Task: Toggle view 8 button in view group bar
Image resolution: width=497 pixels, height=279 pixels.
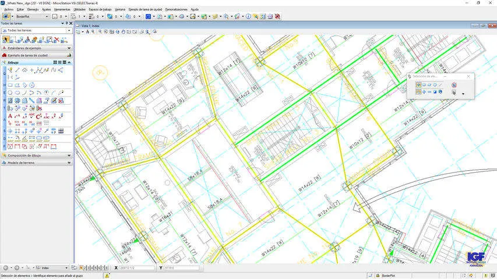Action: tap(106, 267)
